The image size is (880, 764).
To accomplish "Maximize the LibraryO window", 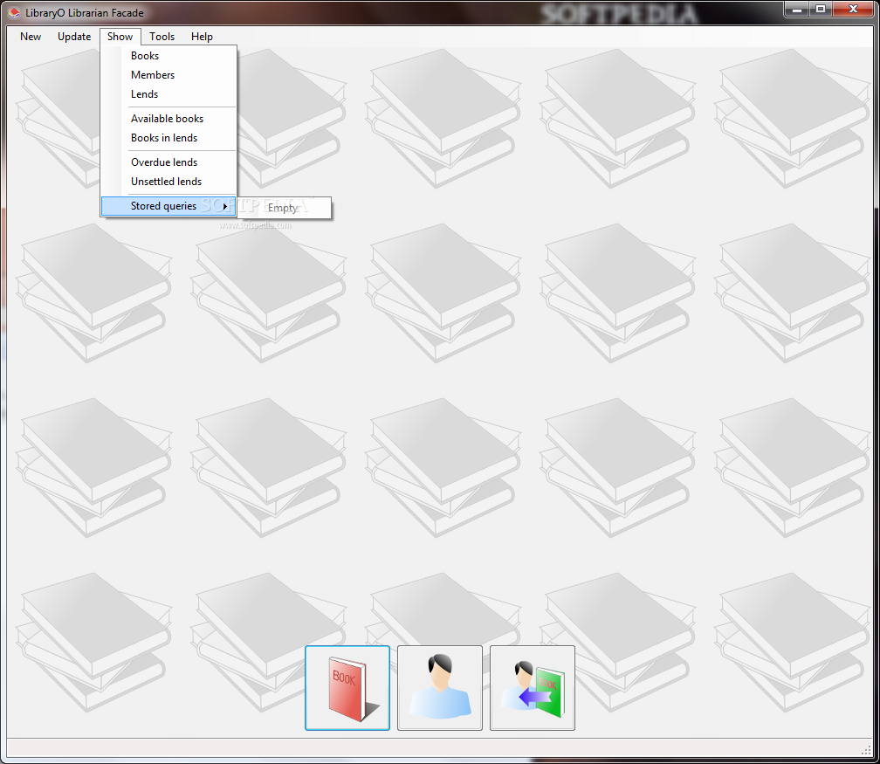I will [x=821, y=10].
